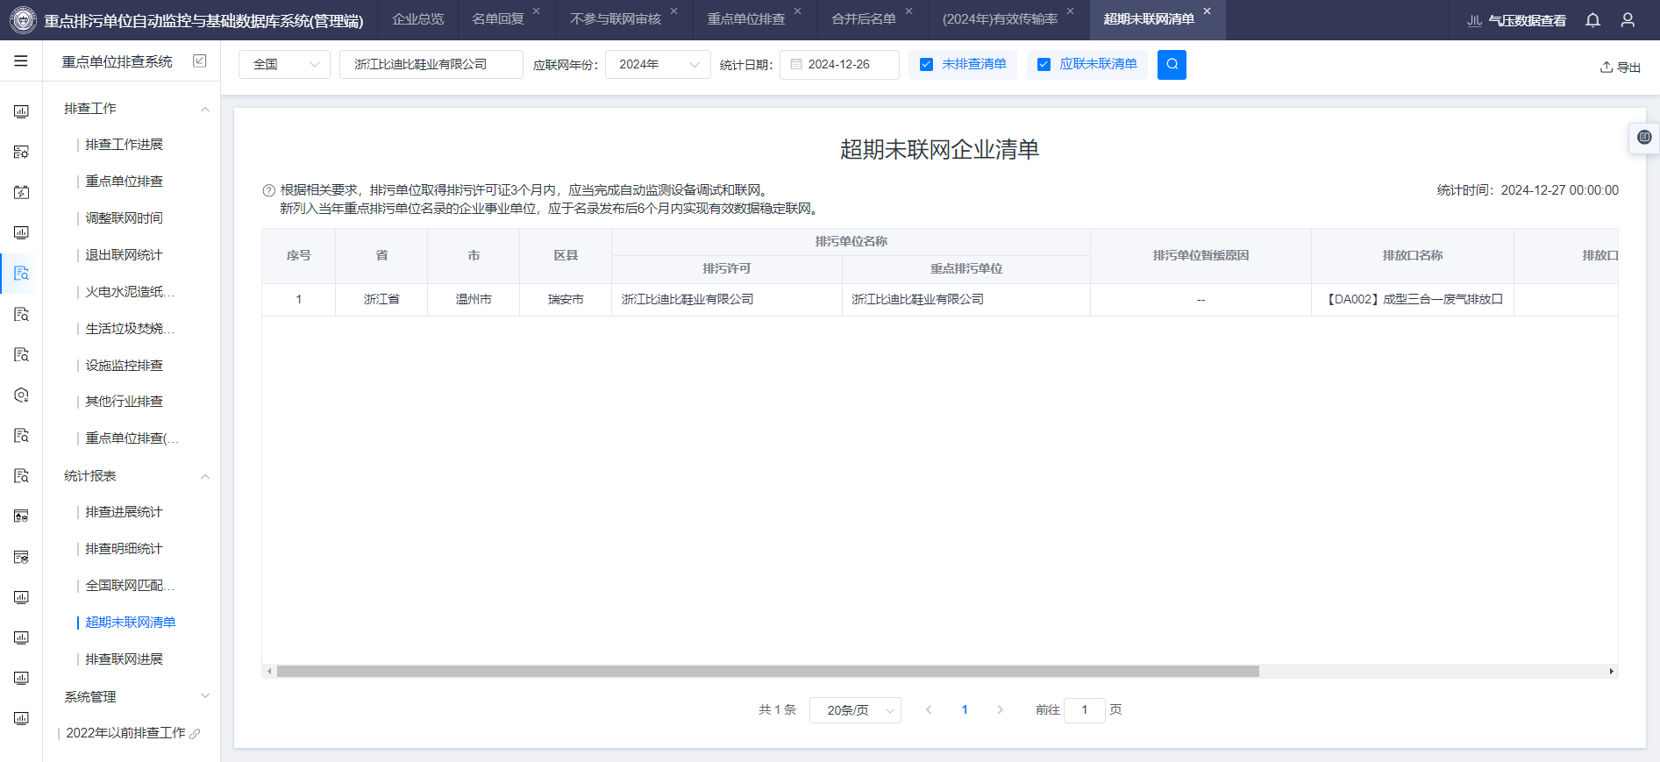Open the 20条/页 page size dropdown

[855, 710]
